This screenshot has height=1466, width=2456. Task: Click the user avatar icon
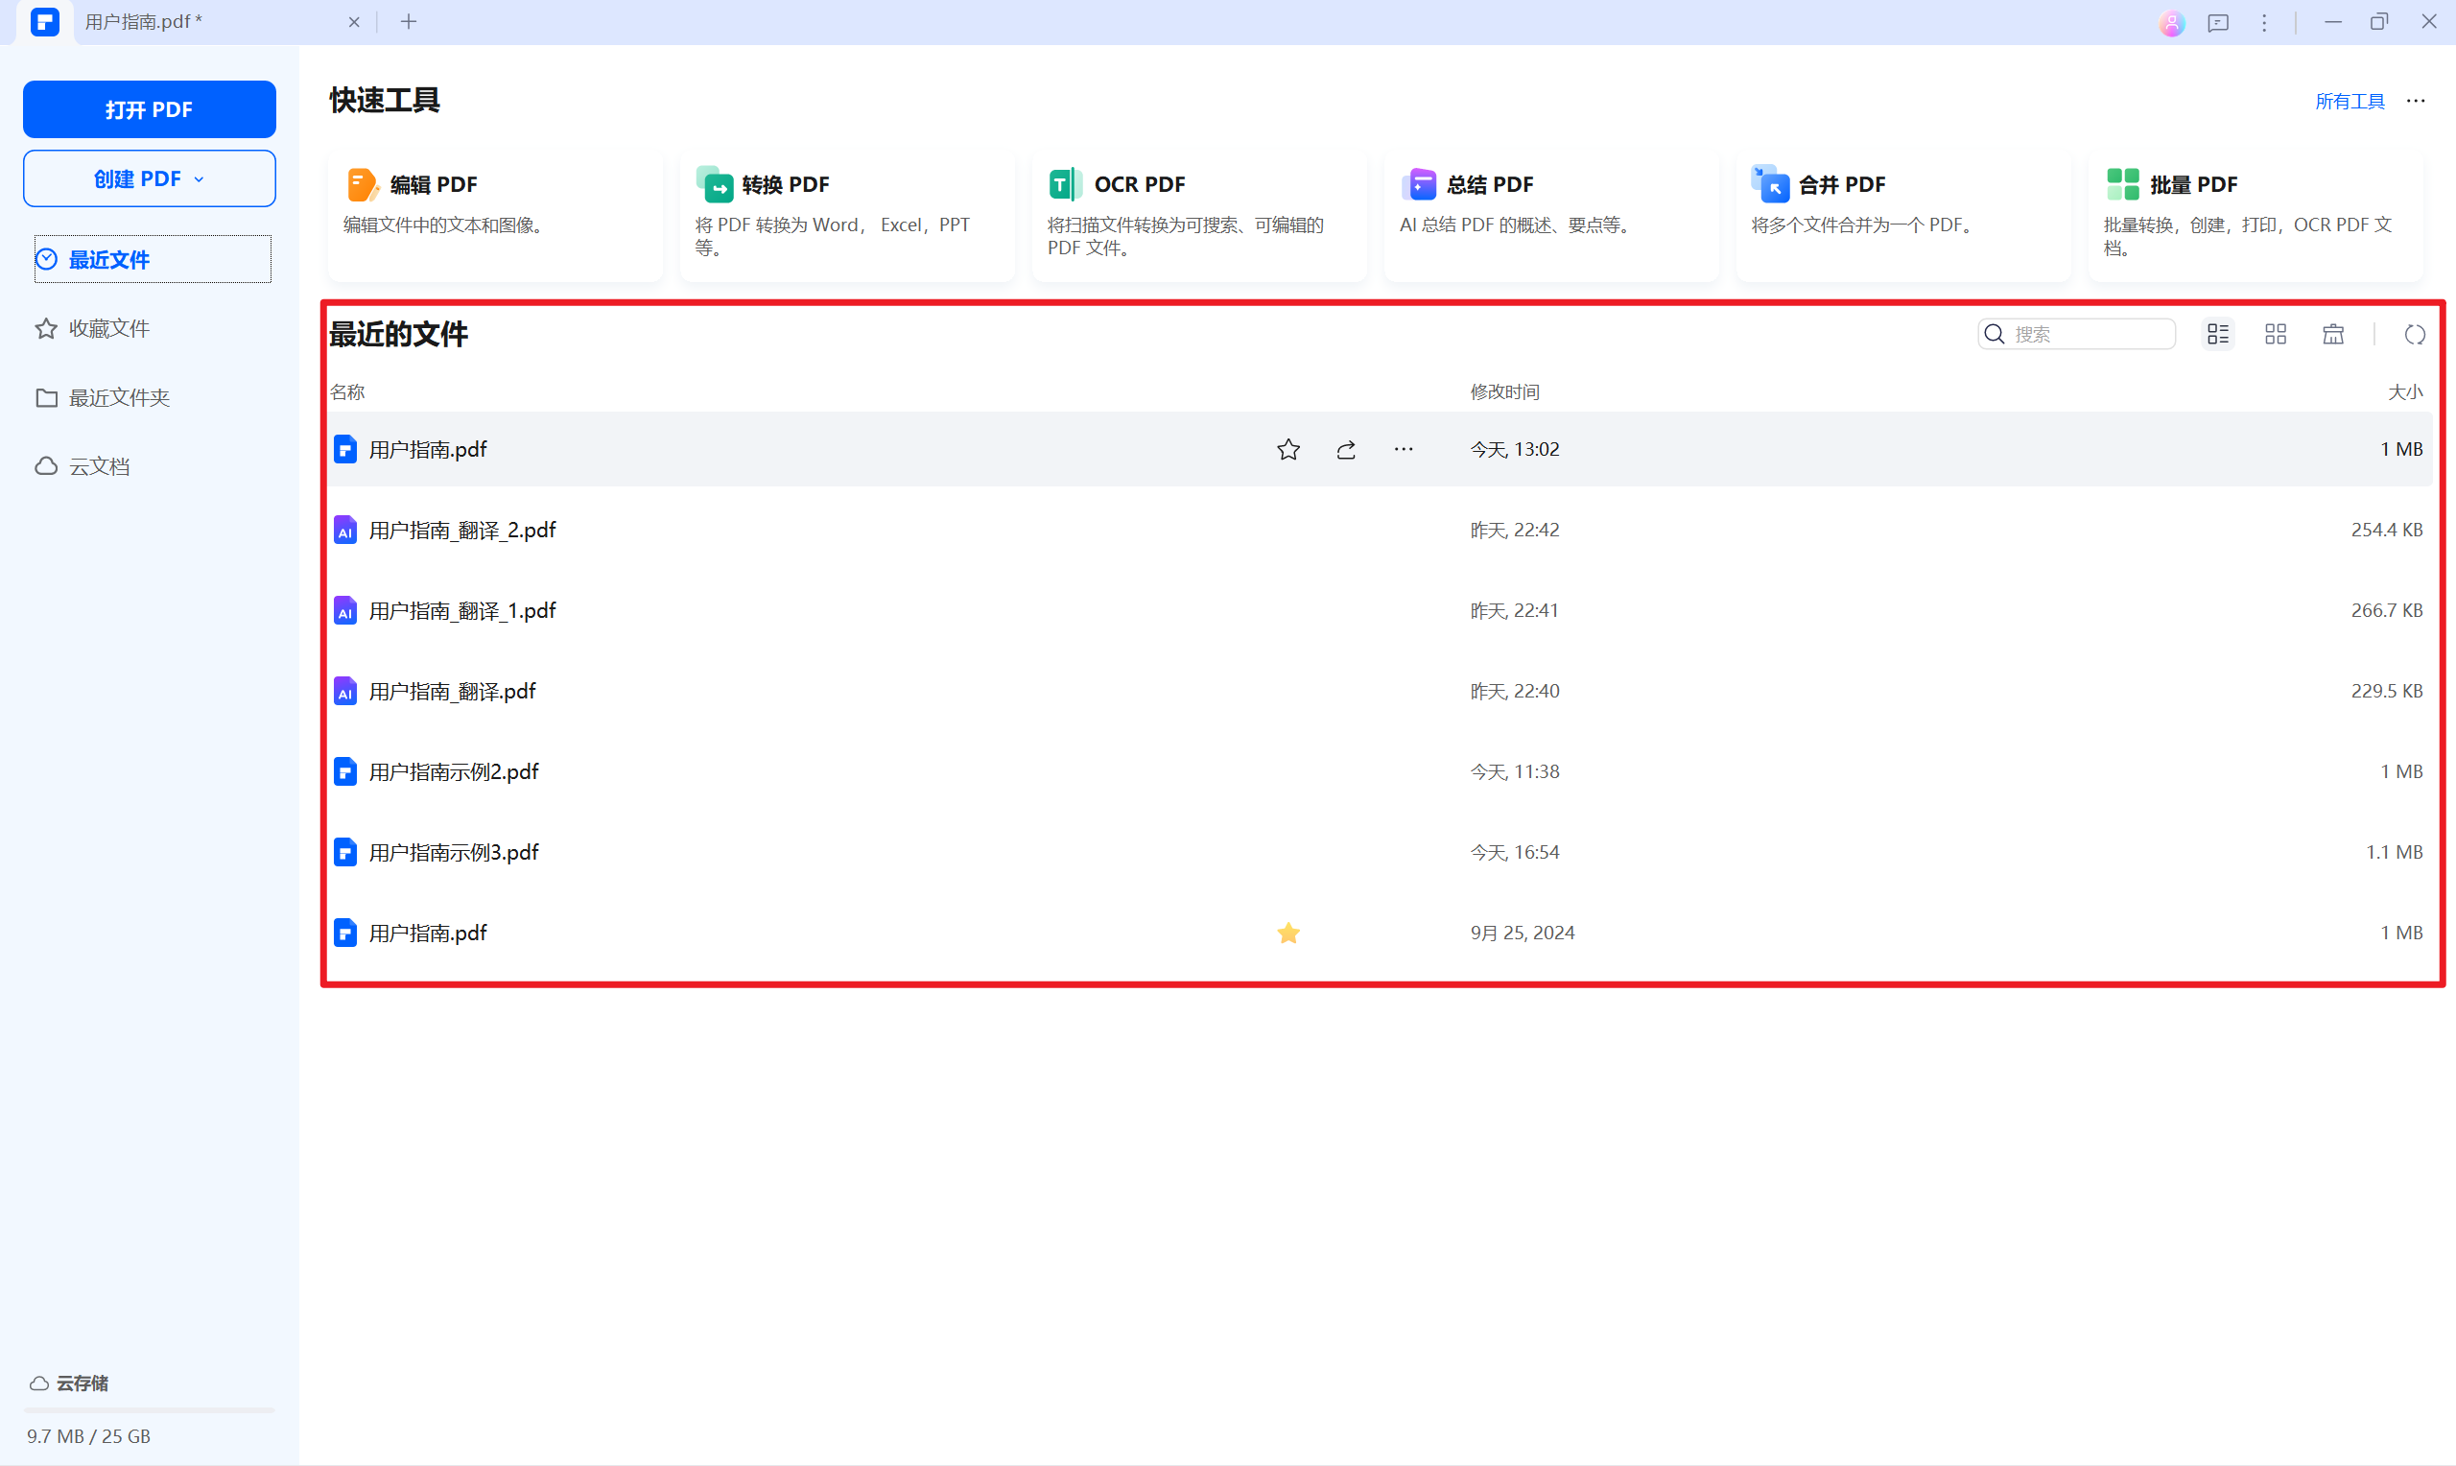click(2172, 22)
